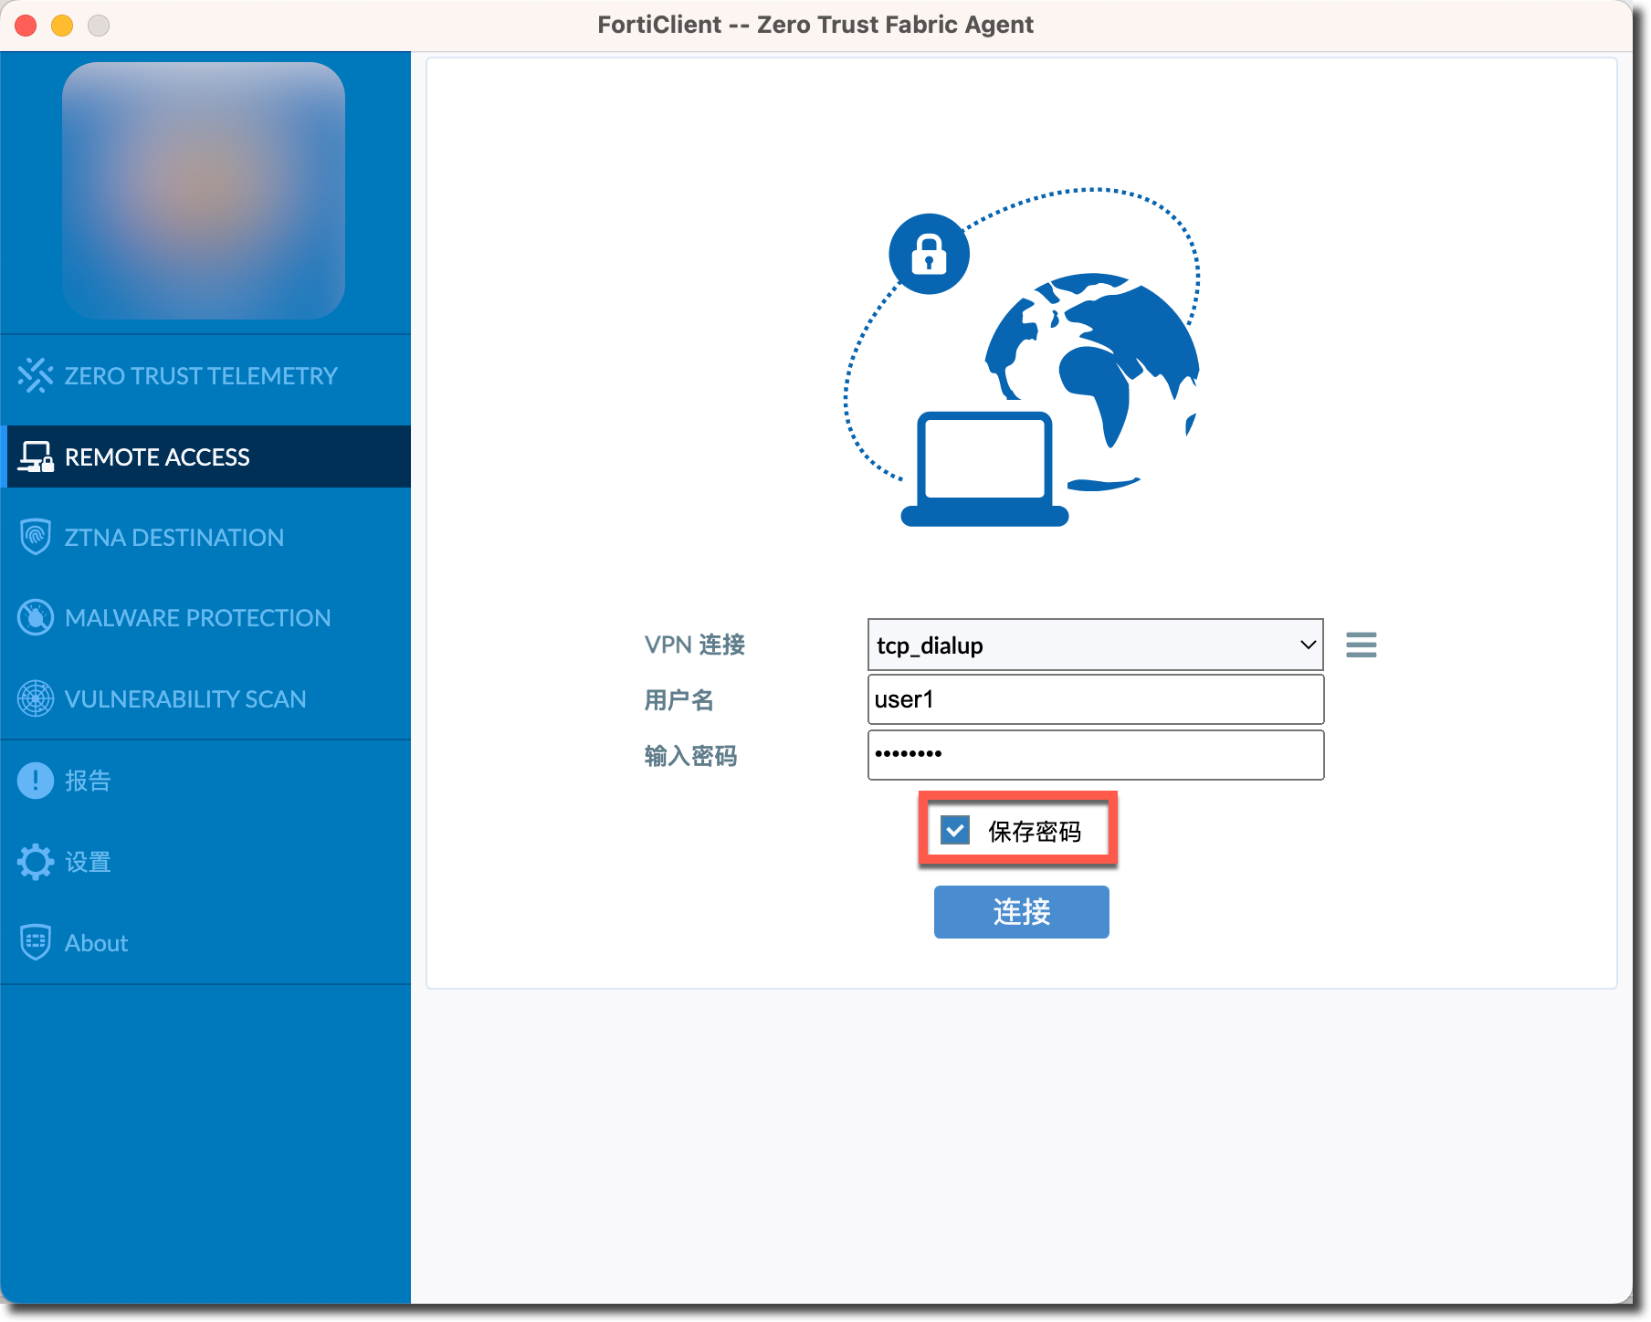Click the 设置 gear icon
Screen dimensions: 1651x1322
[36, 862]
